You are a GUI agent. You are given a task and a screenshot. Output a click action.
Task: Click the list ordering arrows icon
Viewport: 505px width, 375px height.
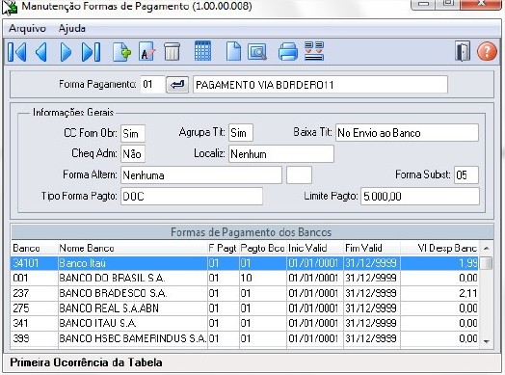314,51
